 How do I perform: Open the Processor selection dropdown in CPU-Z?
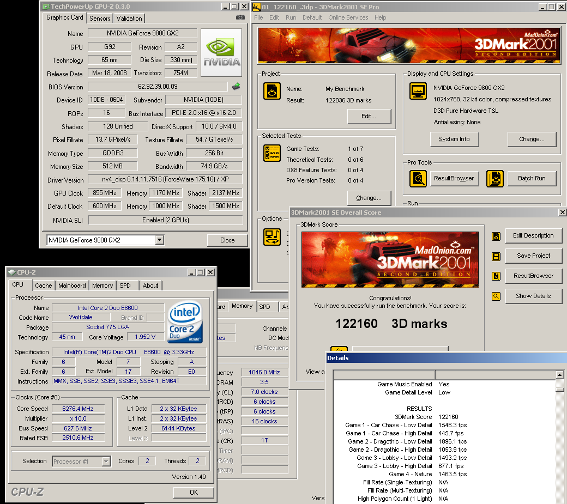[x=106, y=462]
